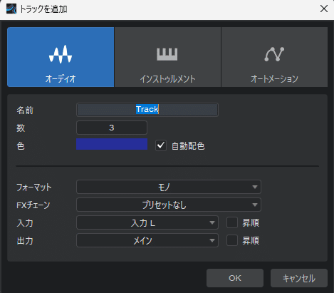334x293 pixels.
Task: Click the 名前 field containing Track
Action: 147,110
